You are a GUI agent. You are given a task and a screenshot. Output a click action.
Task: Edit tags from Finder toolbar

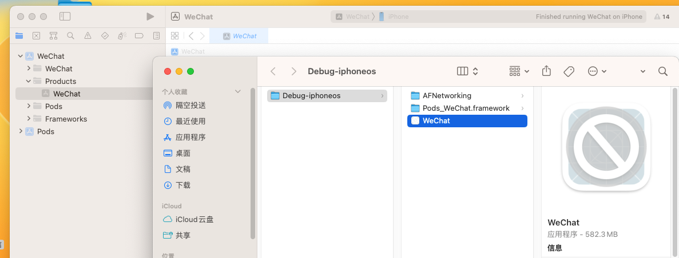[x=569, y=71]
